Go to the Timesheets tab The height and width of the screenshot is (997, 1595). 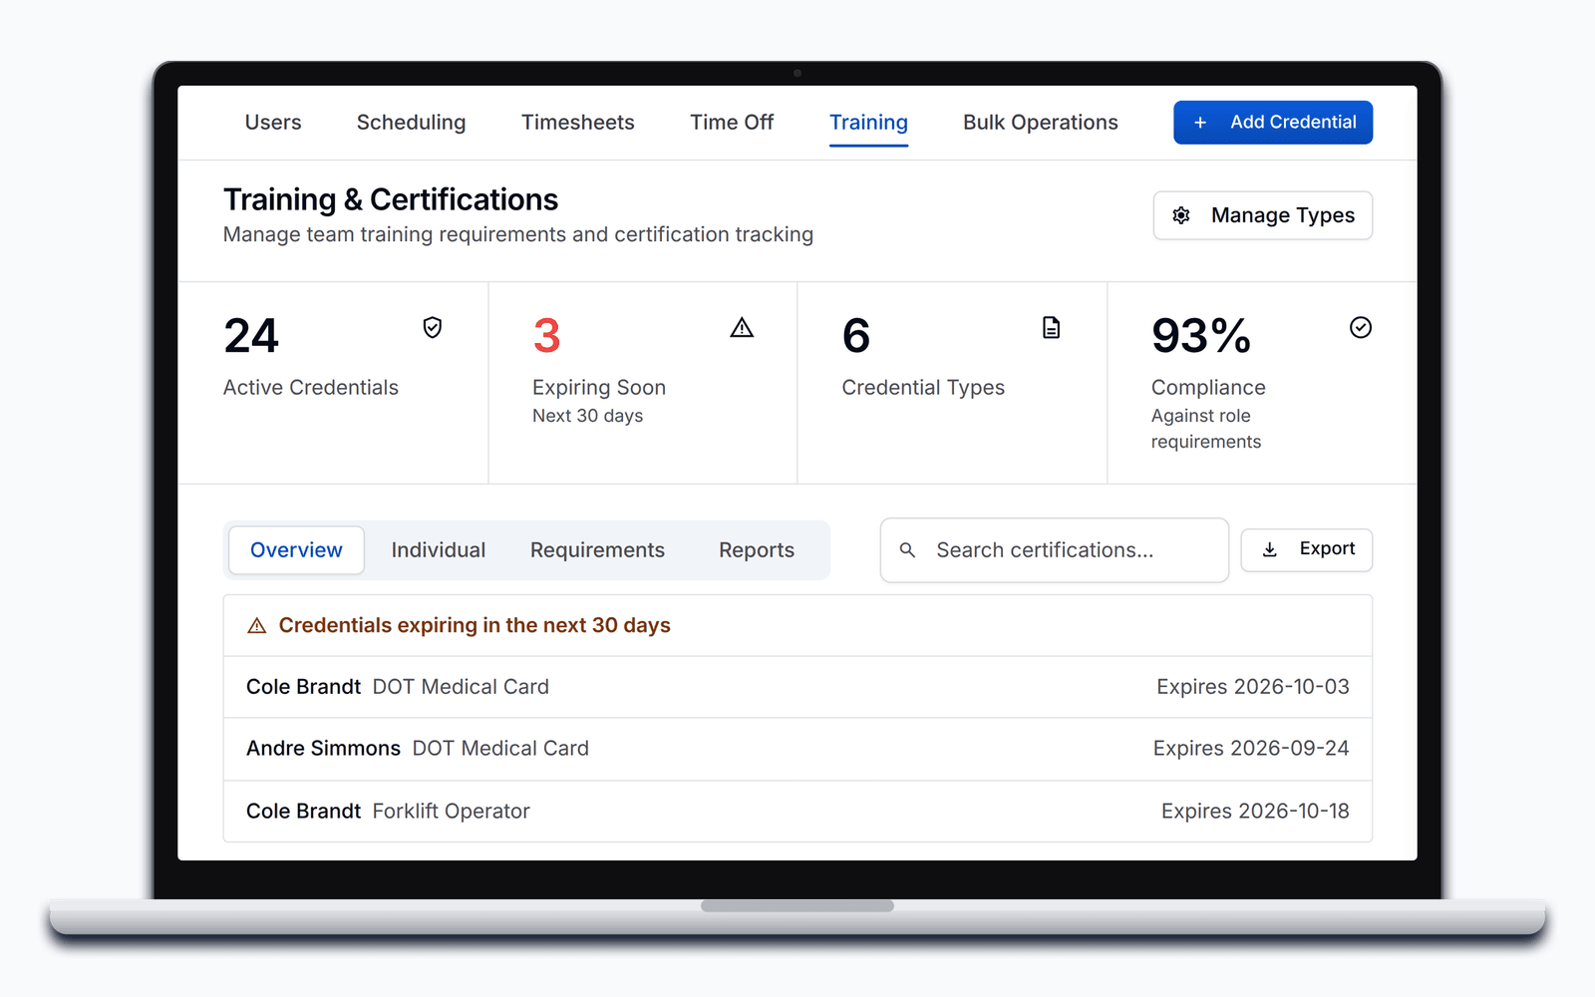pos(578,123)
